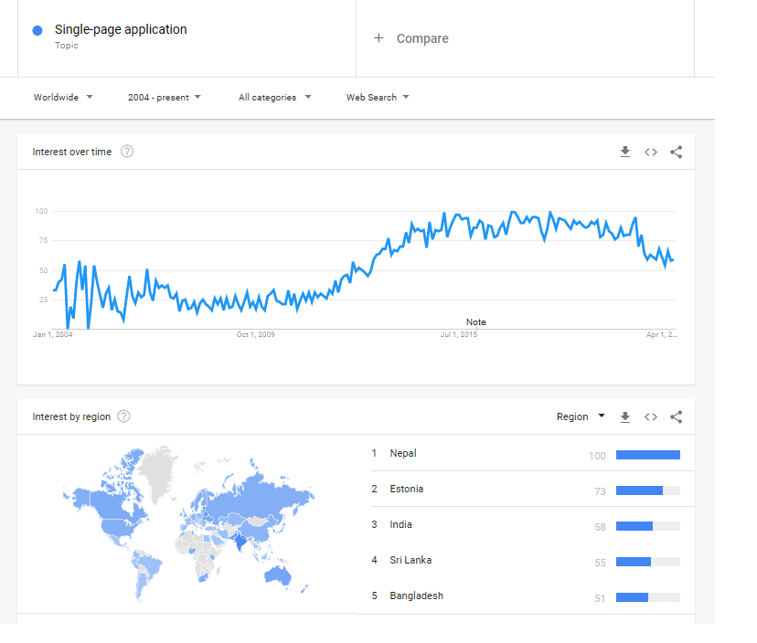Expand the 2004 - present time range dropdown

tap(165, 98)
